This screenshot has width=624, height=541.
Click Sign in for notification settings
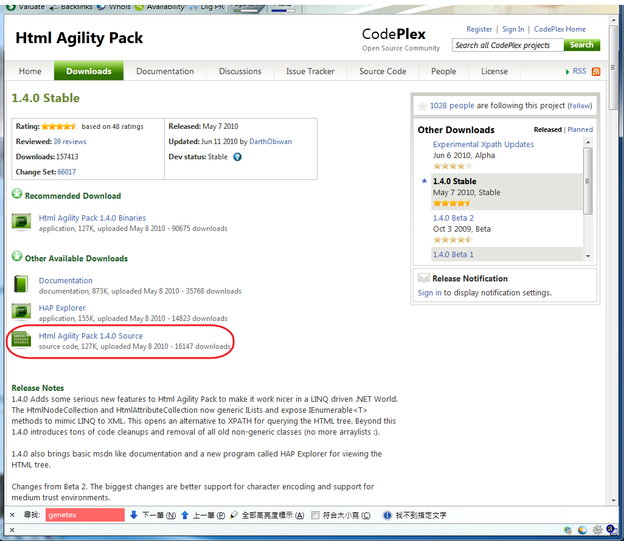pos(429,293)
